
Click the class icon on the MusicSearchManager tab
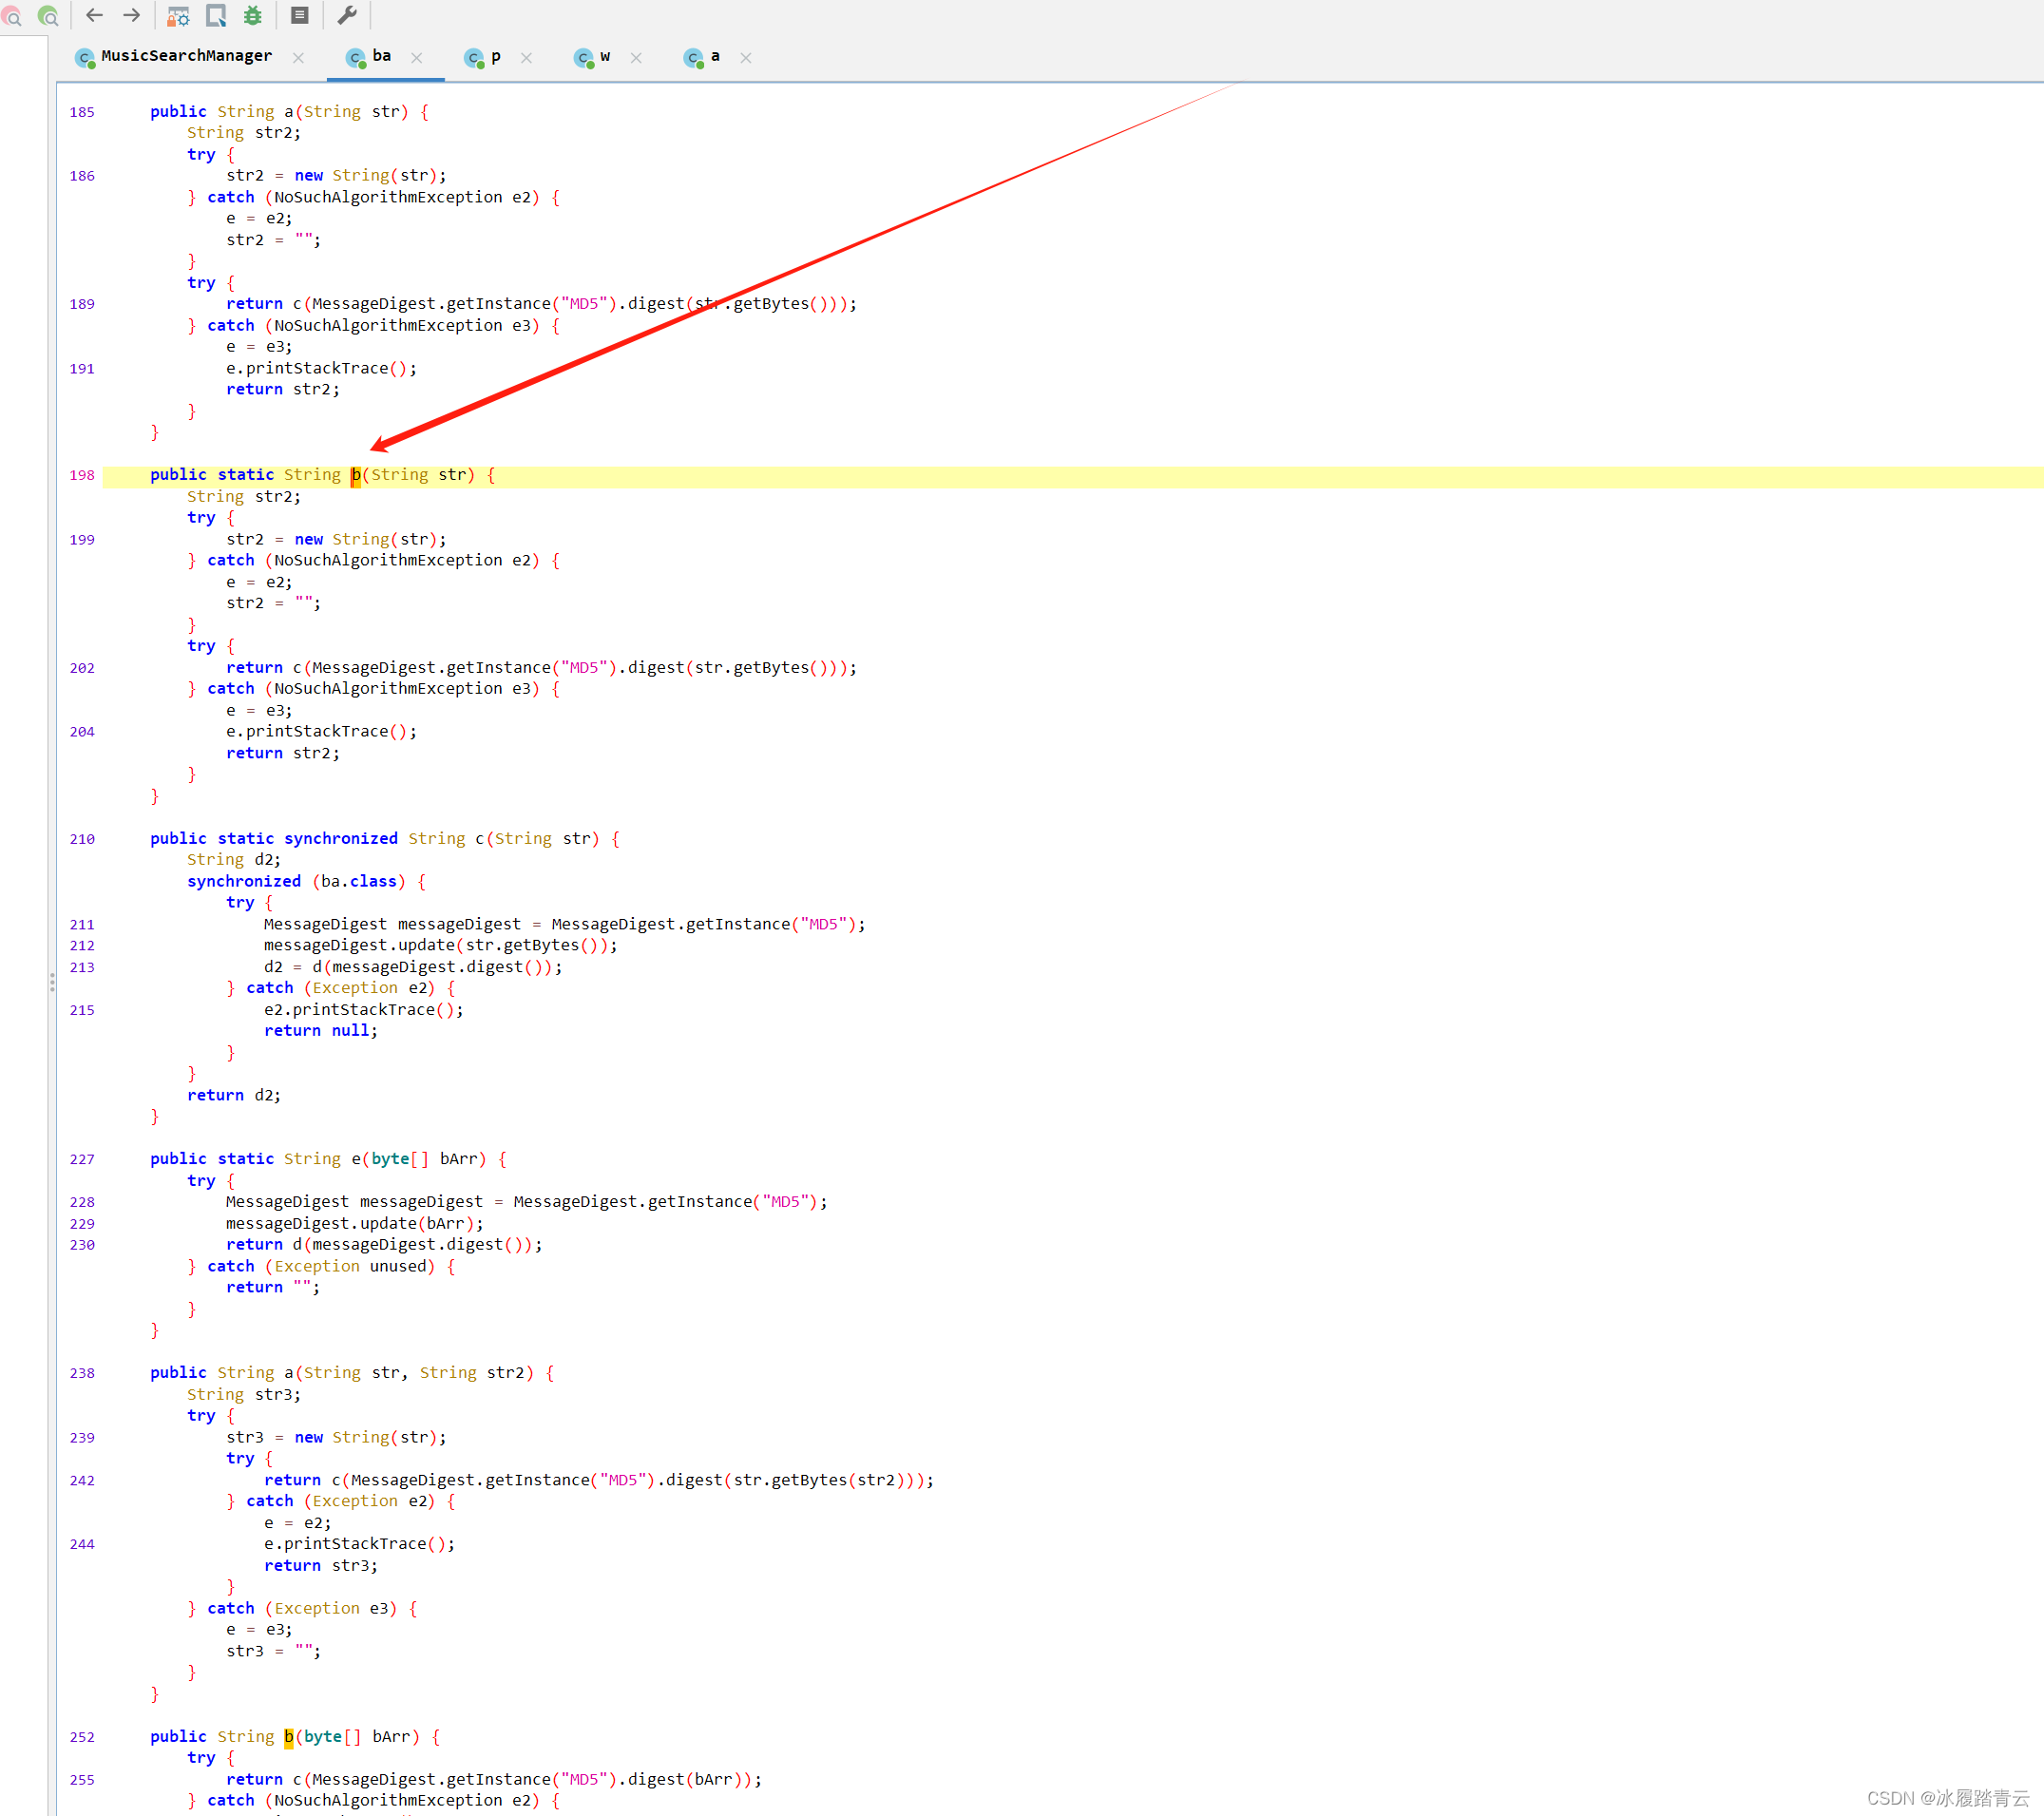85,58
